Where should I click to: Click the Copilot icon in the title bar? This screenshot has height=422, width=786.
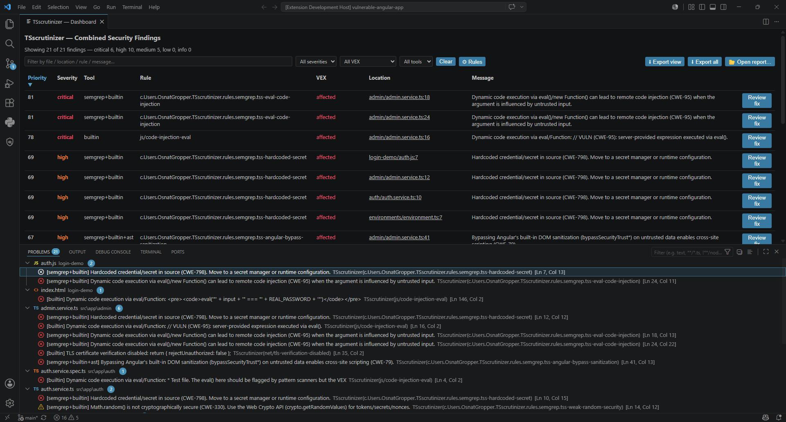pos(675,7)
